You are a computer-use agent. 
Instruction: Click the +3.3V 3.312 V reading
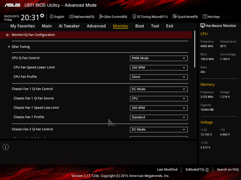pyautogui.click(x=205, y=147)
